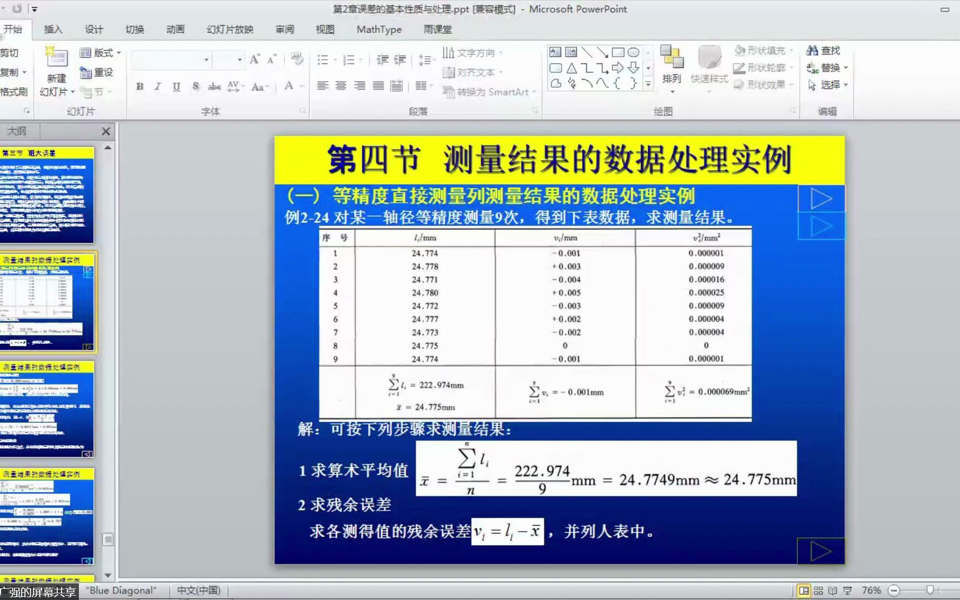Click Convert to SmartArt button
960x600 pixels.
(x=489, y=92)
